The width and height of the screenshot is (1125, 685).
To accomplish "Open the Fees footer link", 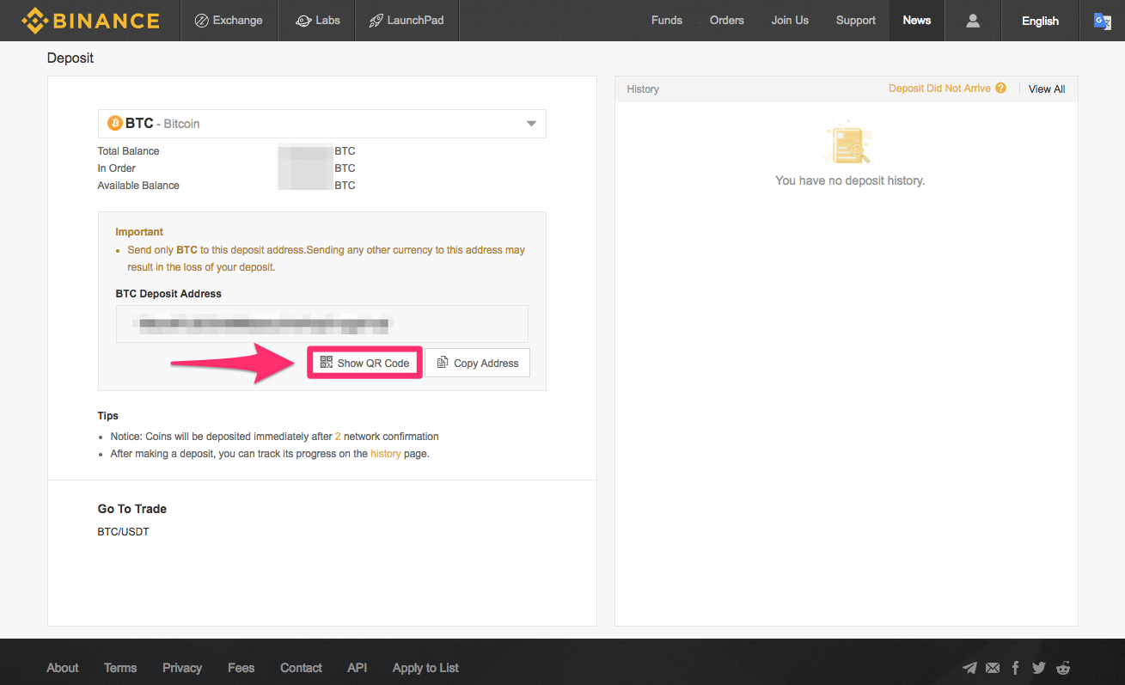I will point(242,668).
